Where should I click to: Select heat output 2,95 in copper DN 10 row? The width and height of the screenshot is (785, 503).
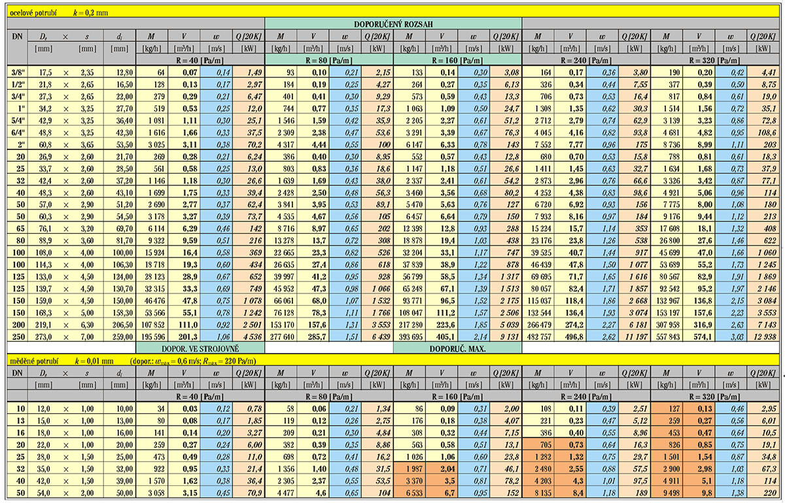click(x=763, y=409)
